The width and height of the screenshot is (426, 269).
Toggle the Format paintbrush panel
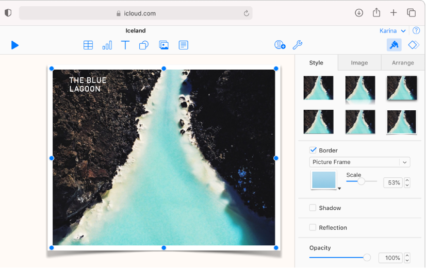[394, 45]
